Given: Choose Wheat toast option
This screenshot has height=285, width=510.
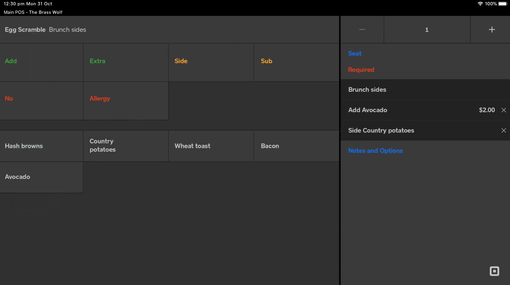Looking at the screenshot, I should pyautogui.click(x=211, y=146).
